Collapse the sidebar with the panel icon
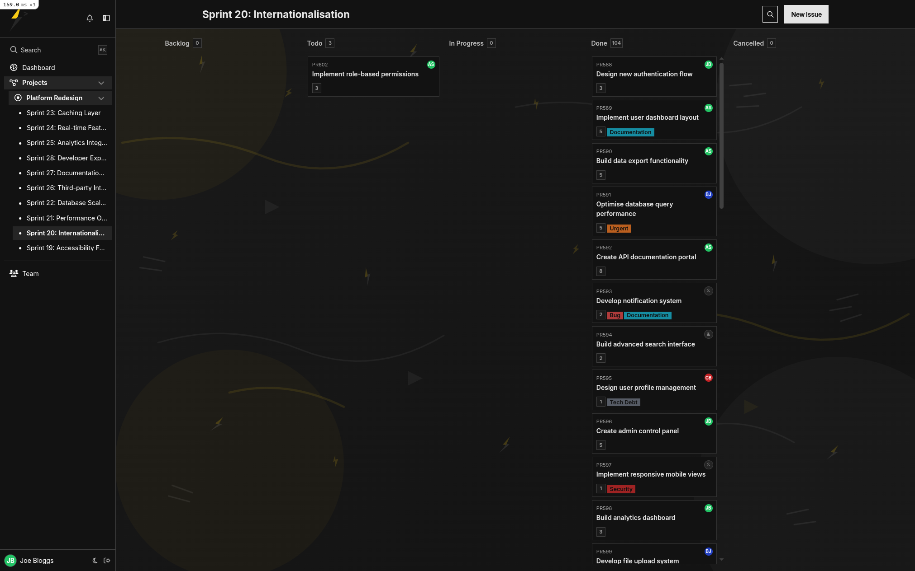Image resolution: width=915 pixels, height=571 pixels. pyautogui.click(x=106, y=18)
